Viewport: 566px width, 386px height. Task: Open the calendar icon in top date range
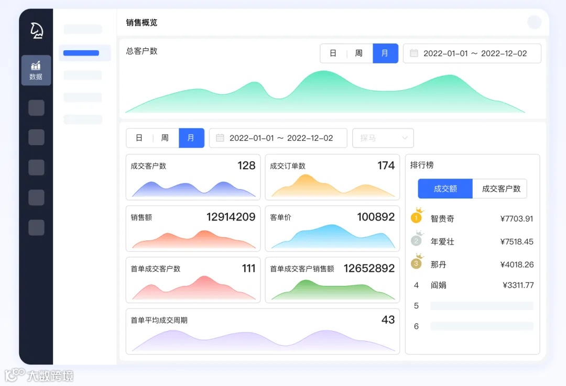pyautogui.click(x=413, y=53)
